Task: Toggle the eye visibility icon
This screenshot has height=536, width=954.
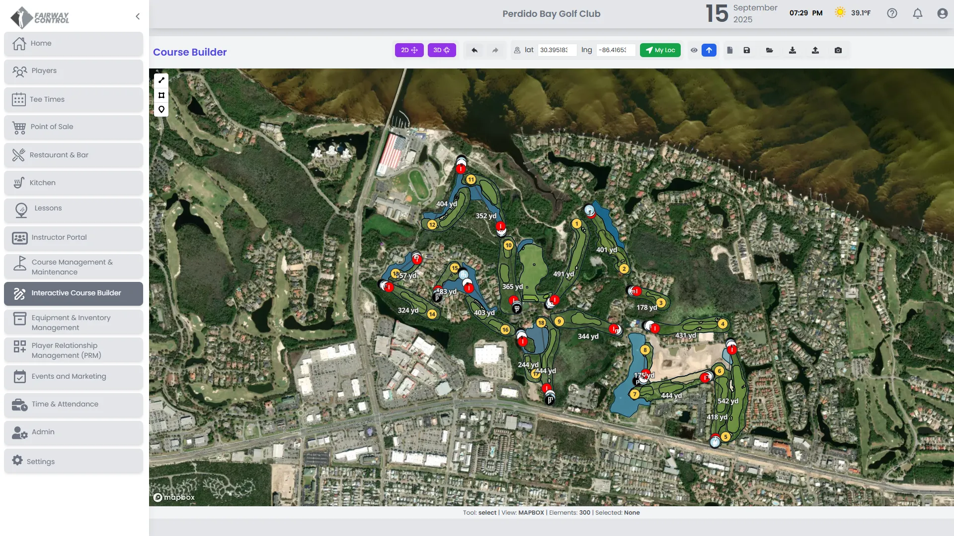Action: (694, 50)
